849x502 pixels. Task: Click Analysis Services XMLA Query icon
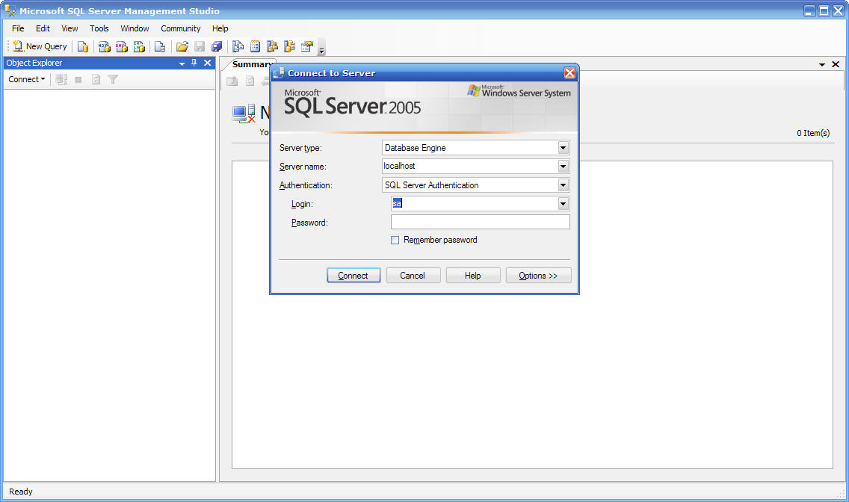(x=138, y=46)
